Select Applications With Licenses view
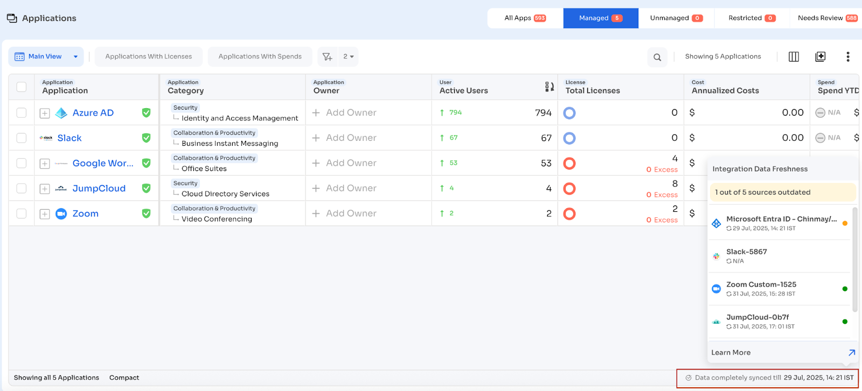Viewport: 862px width, 391px height. pyautogui.click(x=149, y=56)
